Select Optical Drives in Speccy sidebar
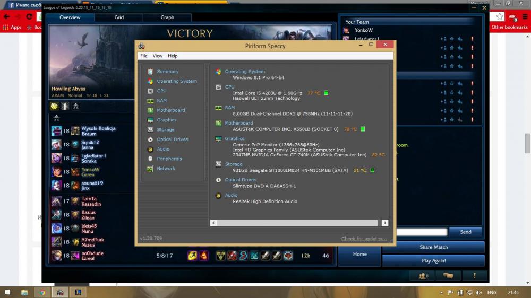Screen dimensions: 531x298 coord(173,139)
